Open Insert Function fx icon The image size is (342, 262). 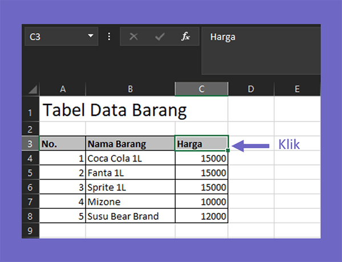point(186,36)
